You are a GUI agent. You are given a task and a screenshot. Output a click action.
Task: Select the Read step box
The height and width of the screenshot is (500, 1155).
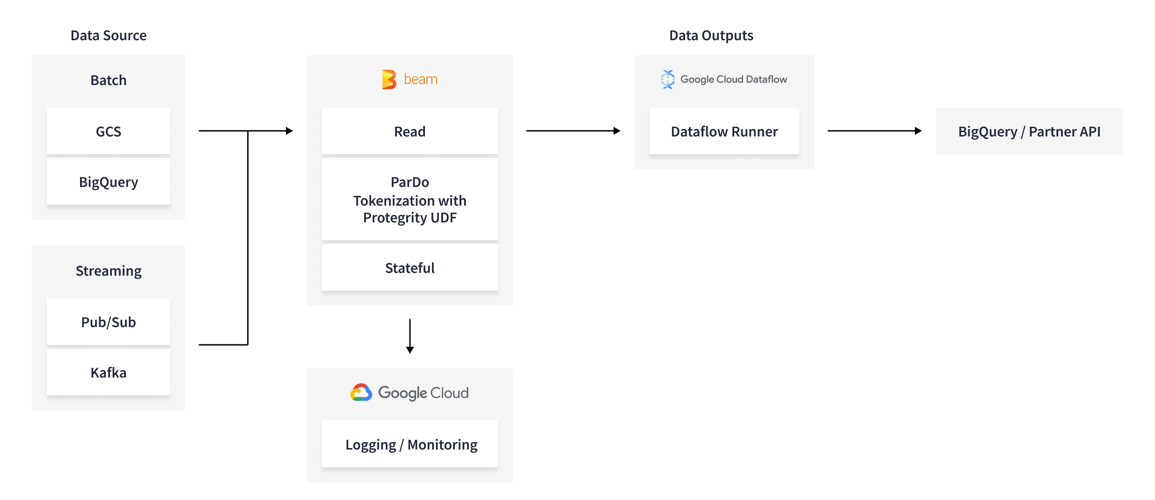click(x=409, y=131)
